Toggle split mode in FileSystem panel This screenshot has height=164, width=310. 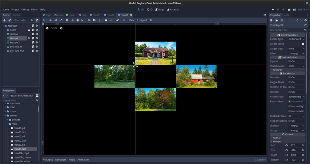37,95
